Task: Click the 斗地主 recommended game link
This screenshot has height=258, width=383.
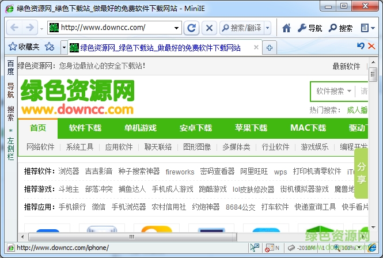Action: click(69, 189)
